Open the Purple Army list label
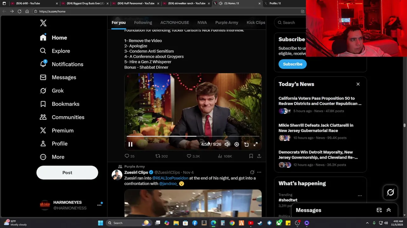Viewport: 407px width, 228px height. [x=135, y=167]
